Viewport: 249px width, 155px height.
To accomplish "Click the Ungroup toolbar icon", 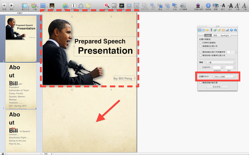I will [x=144, y=5].
